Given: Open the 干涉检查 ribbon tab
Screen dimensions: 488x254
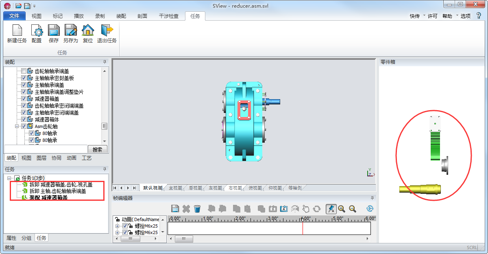Looking at the screenshot, I should (x=168, y=16).
